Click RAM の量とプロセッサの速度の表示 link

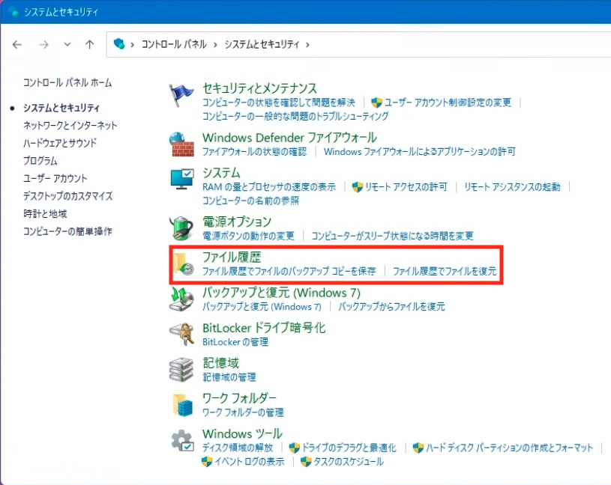269,187
